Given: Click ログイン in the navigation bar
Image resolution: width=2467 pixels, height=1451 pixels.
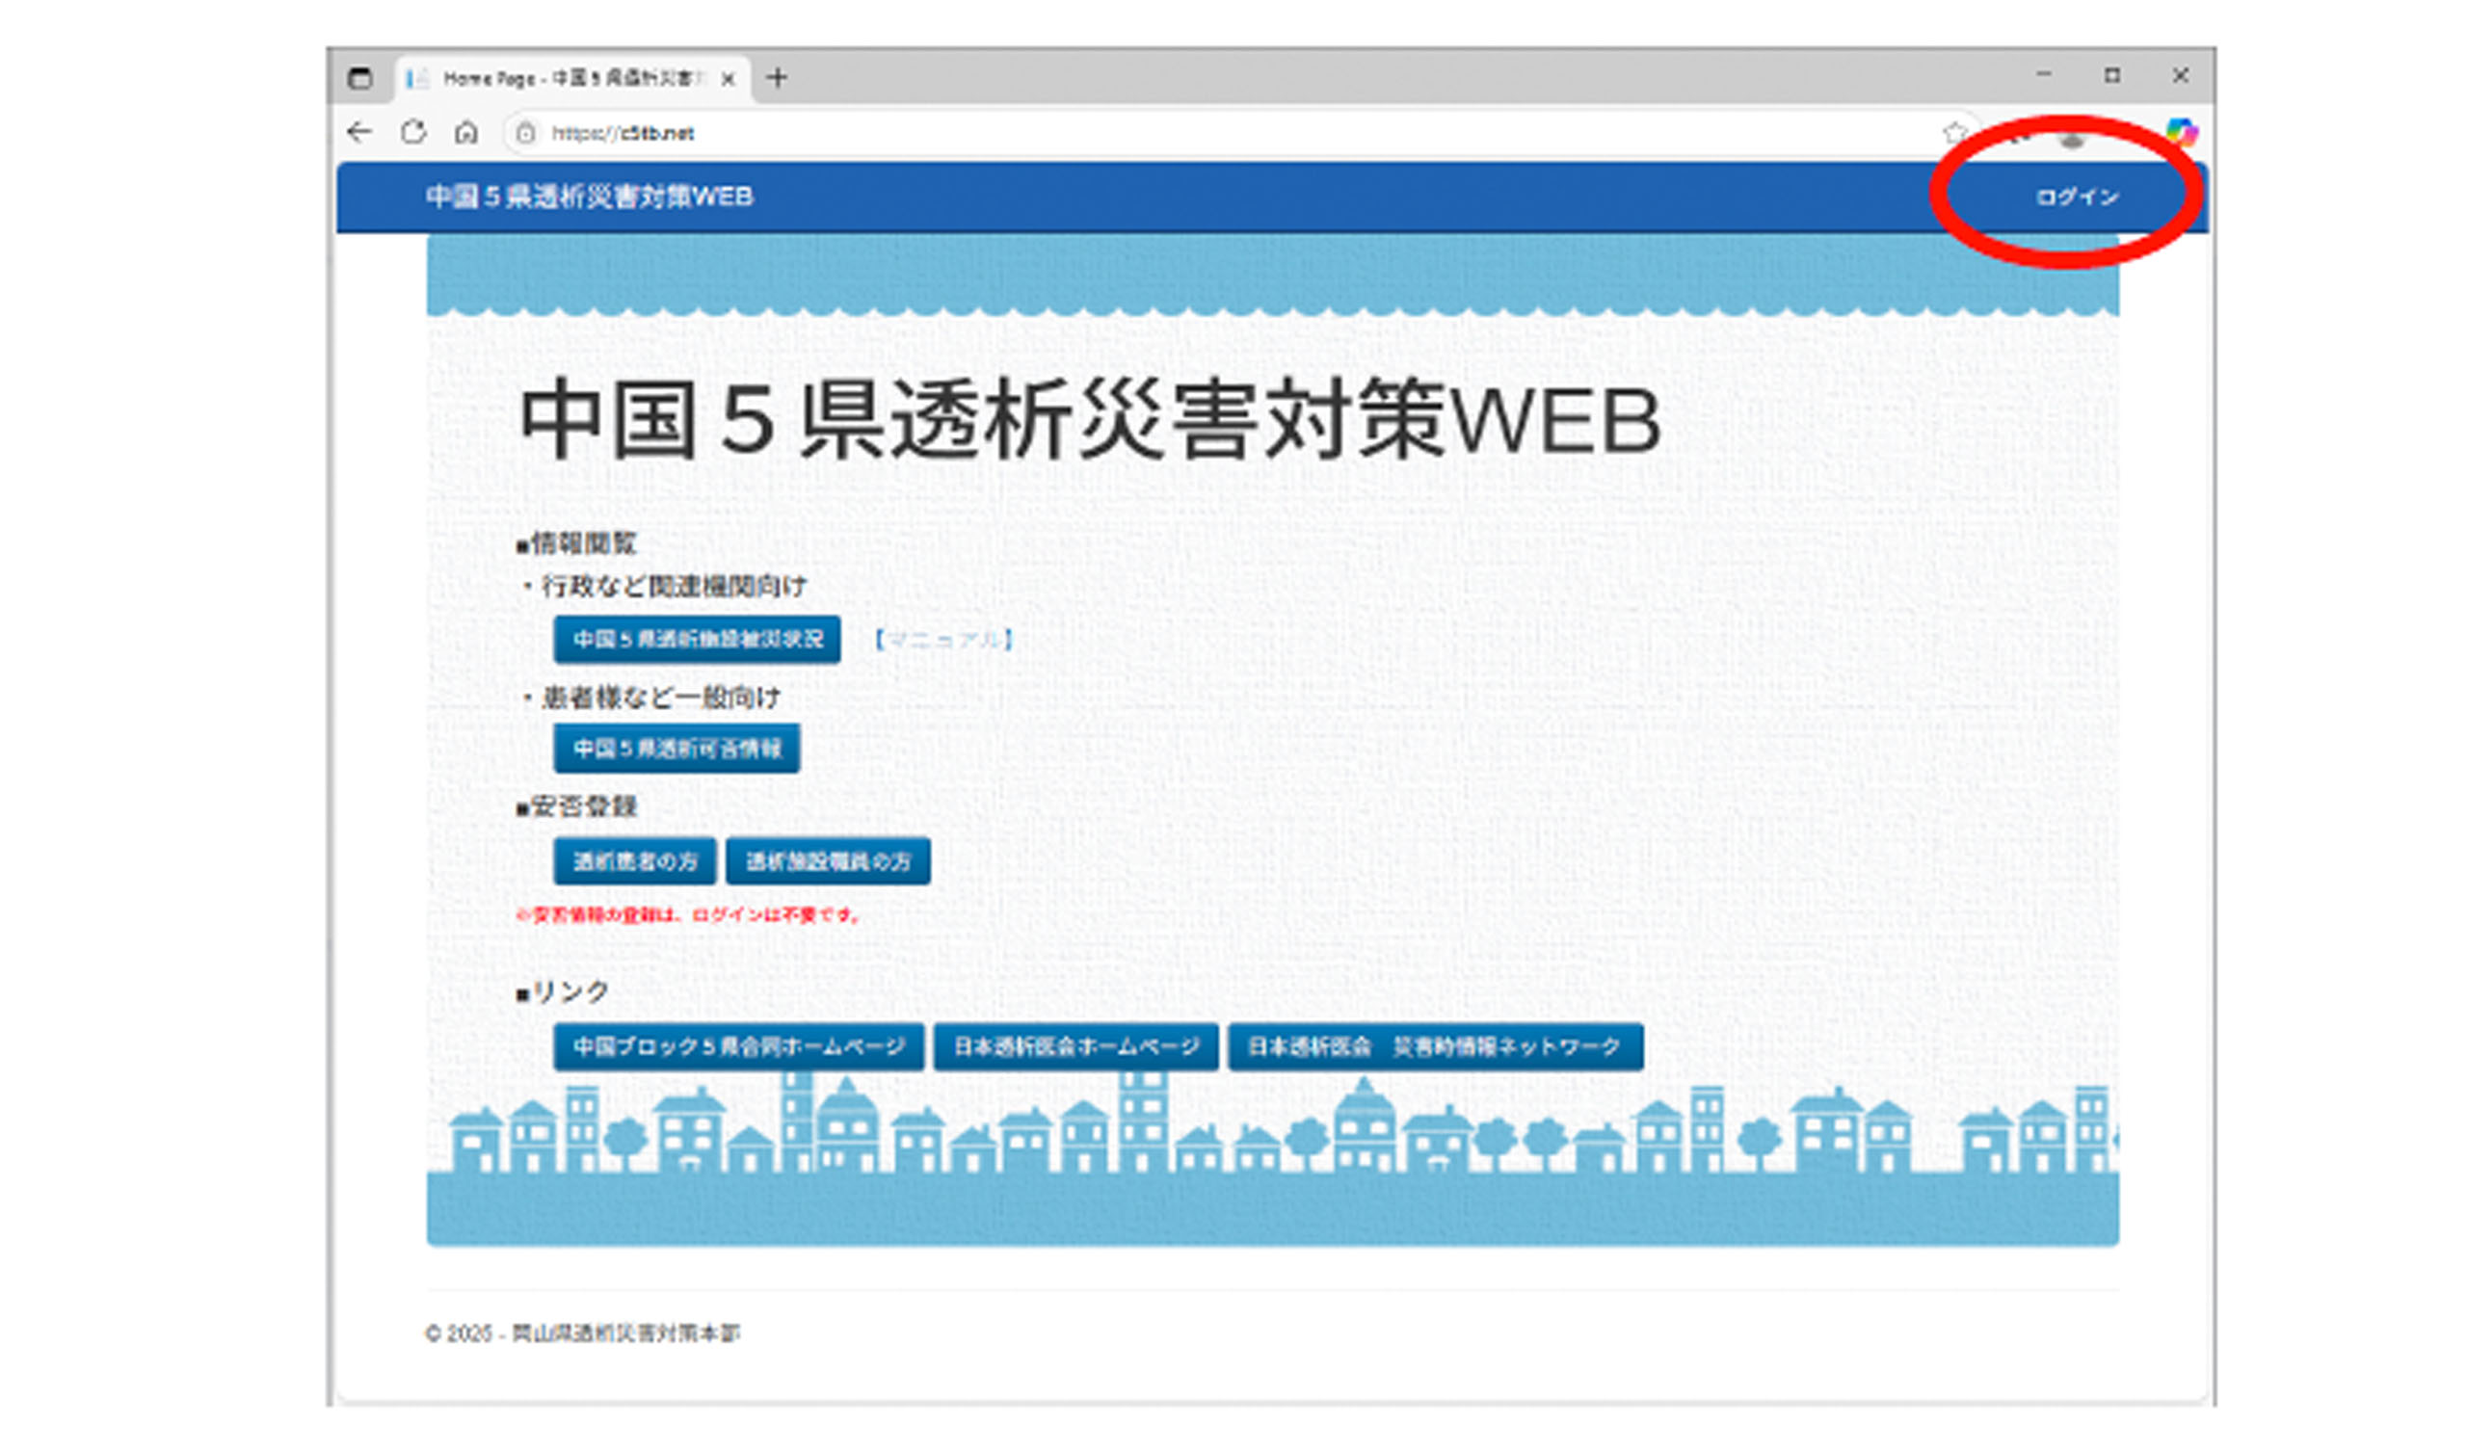Looking at the screenshot, I should [x=2077, y=198].
